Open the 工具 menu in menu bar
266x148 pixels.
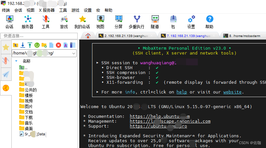(63, 10)
